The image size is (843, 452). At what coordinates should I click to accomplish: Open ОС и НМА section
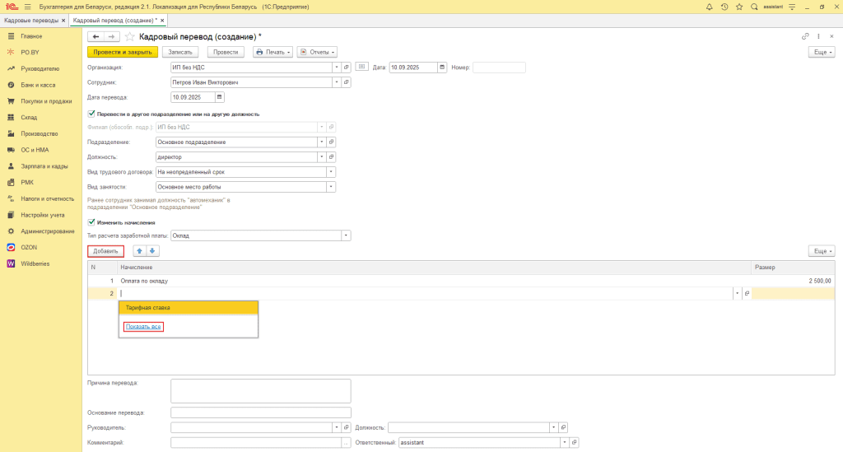point(35,150)
